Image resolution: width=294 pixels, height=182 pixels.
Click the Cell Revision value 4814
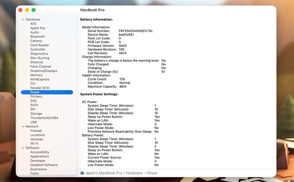click(123, 53)
